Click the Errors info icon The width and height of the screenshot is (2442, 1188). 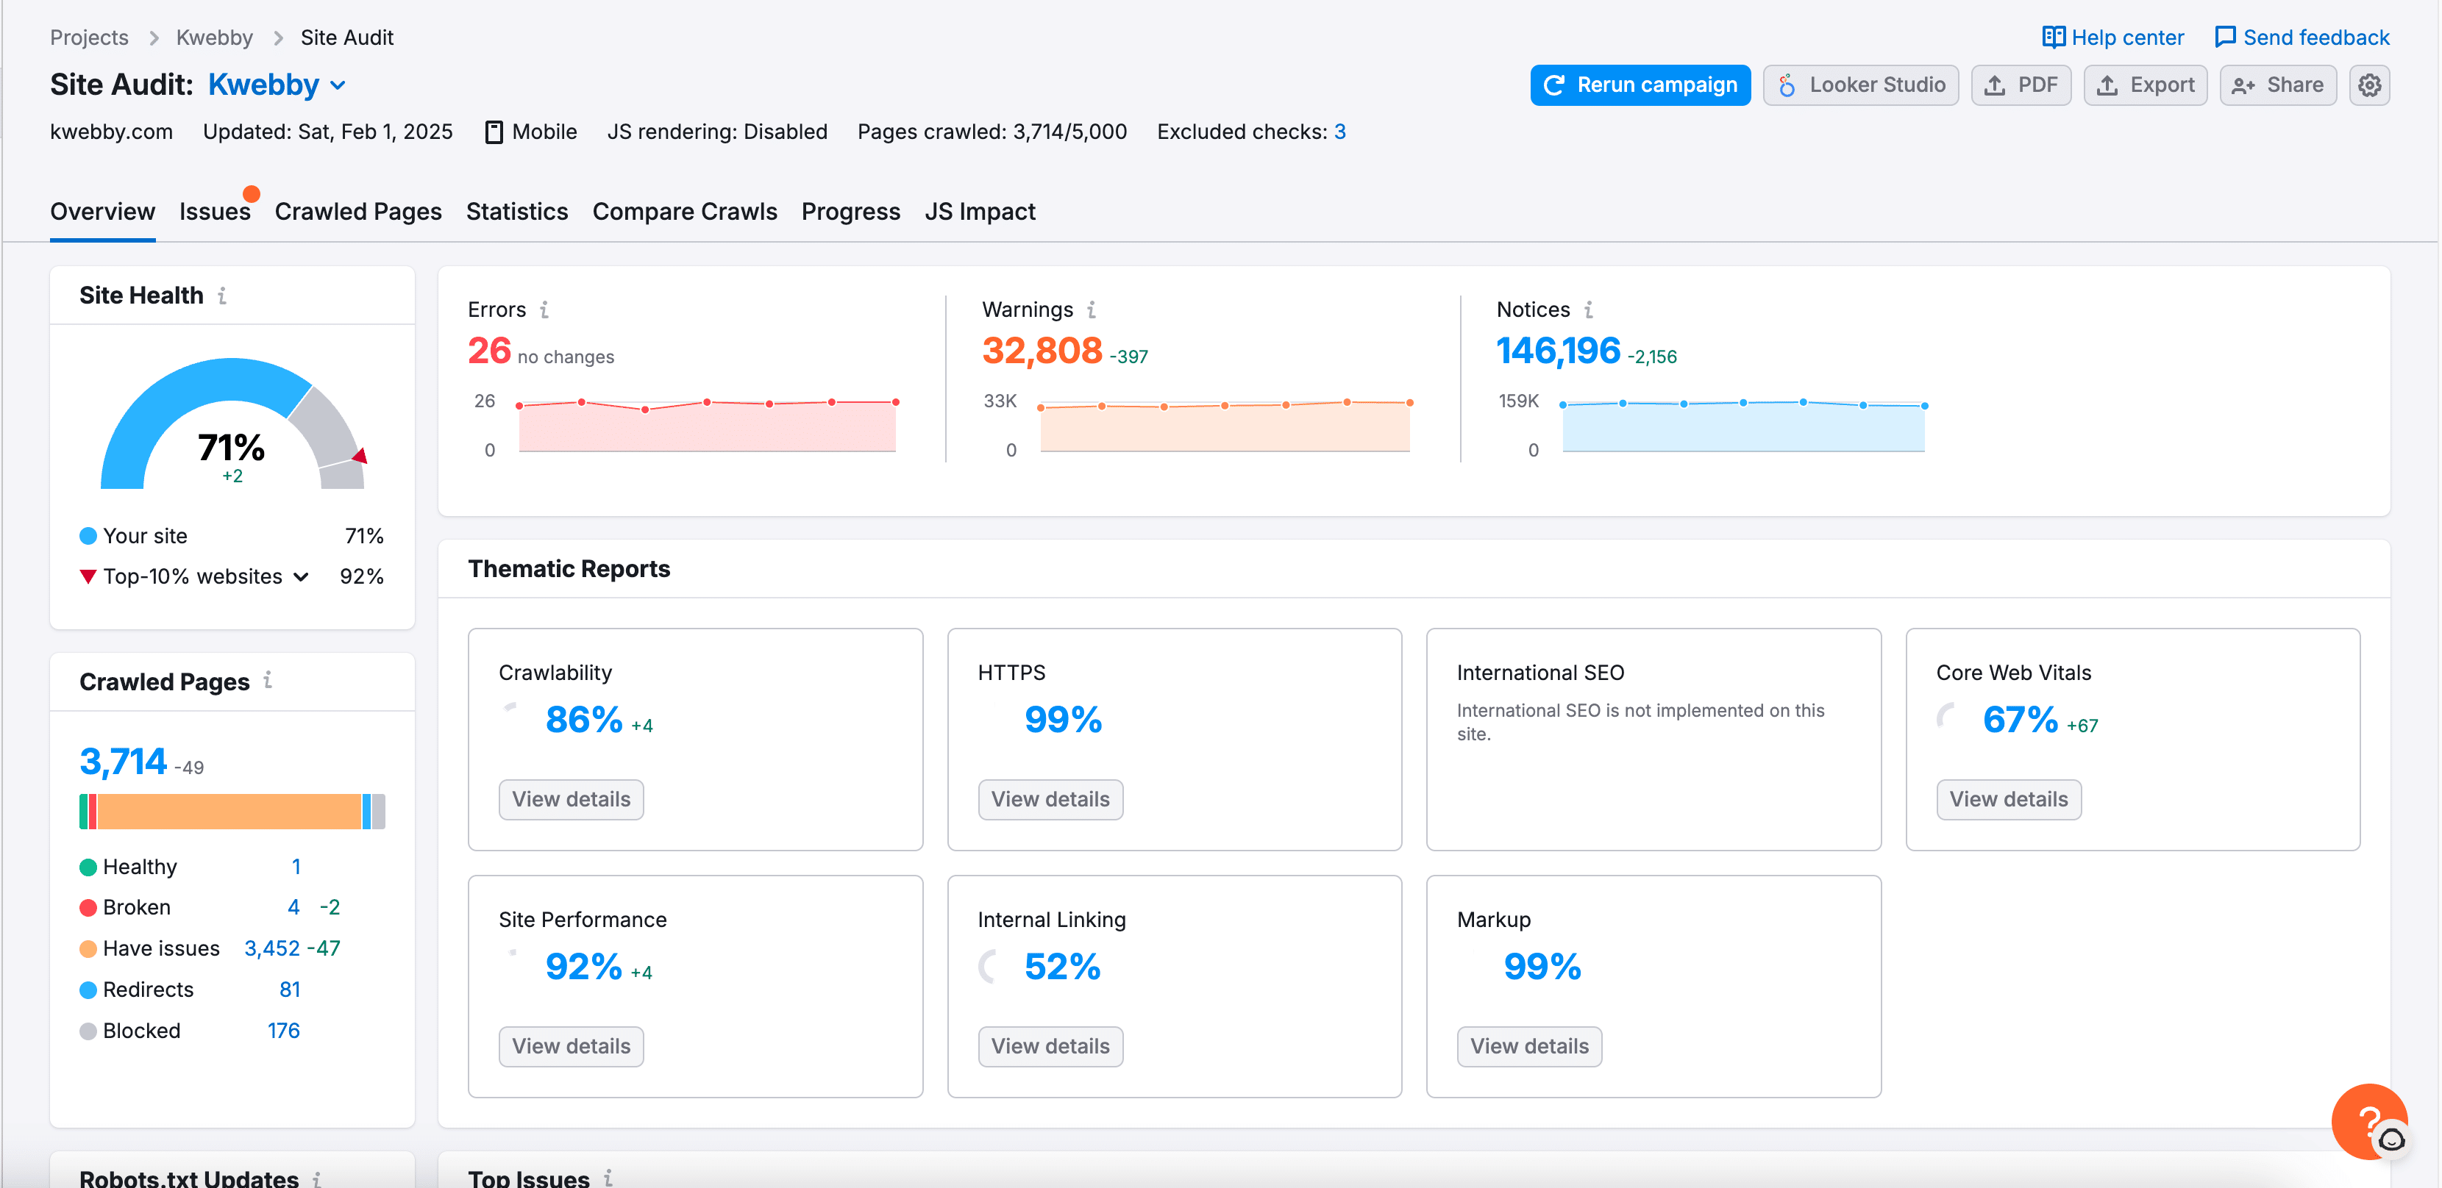[544, 309]
